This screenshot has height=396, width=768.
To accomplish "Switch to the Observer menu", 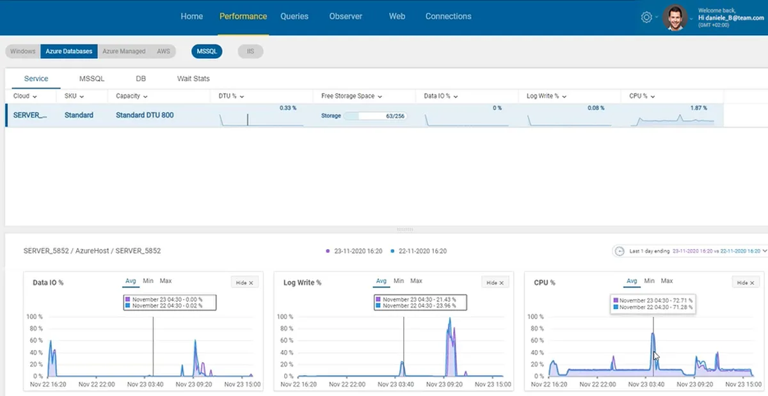I will coord(346,17).
